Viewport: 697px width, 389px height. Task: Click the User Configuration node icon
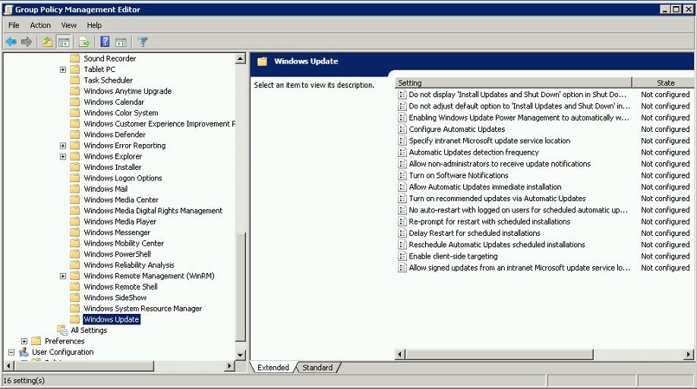coord(24,352)
